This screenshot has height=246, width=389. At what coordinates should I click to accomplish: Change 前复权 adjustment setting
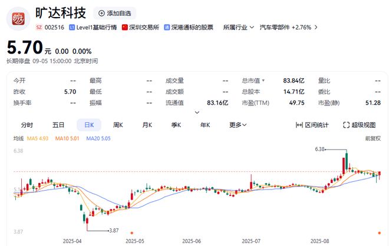click(372, 138)
